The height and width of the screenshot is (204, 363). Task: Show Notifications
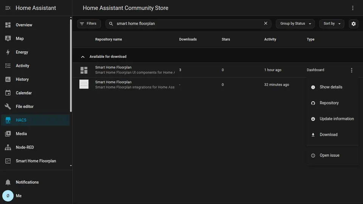pyautogui.click(x=35, y=182)
